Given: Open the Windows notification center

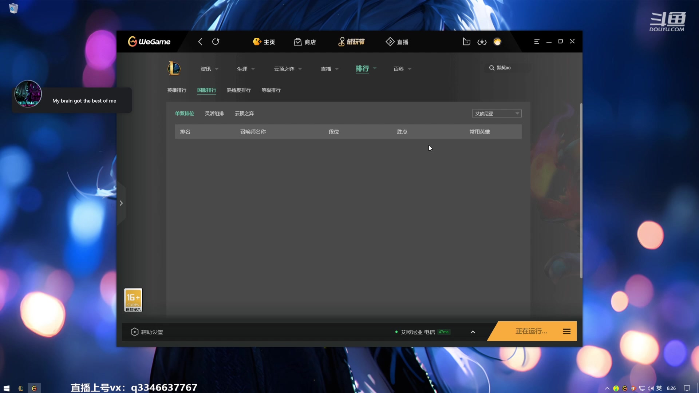Looking at the screenshot, I should click(x=687, y=388).
